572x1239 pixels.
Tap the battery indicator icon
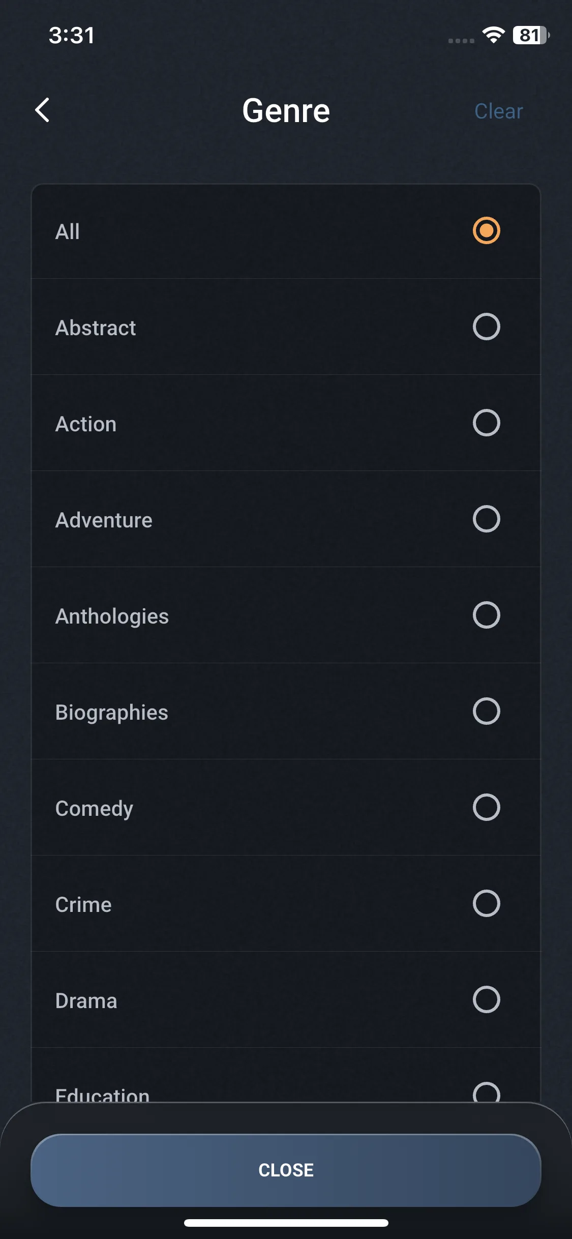pyautogui.click(x=531, y=35)
